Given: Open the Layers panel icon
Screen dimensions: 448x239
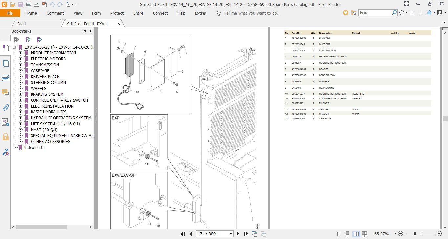Looking at the screenshot, I should point(5,78).
